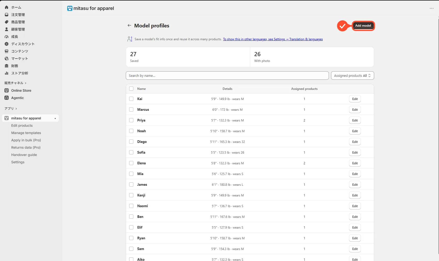Viewport: 439px width, 261px height.
Task: Check the box for Noah
Action: pyautogui.click(x=131, y=131)
